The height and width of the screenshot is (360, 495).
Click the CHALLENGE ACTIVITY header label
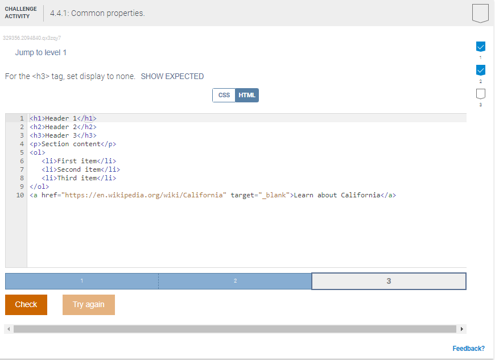click(20, 12)
